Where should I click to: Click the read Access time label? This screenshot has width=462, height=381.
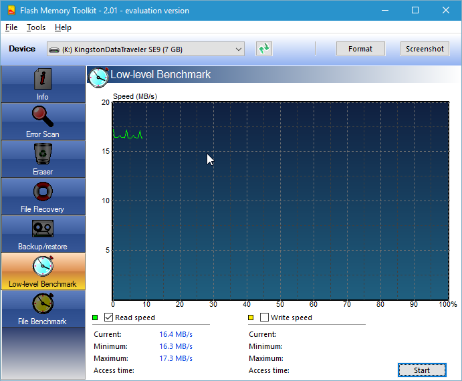coord(114,370)
